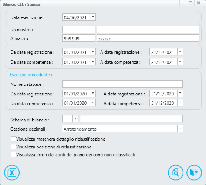
Task: Click the A mastro zzzzzz description field
Action: pyautogui.click(x=148, y=38)
